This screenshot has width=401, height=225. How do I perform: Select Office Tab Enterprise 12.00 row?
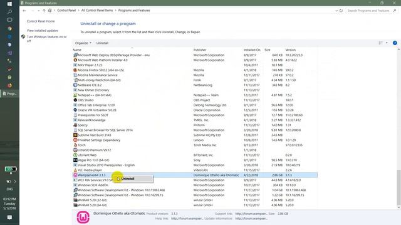pyautogui.click(x=195, y=105)
